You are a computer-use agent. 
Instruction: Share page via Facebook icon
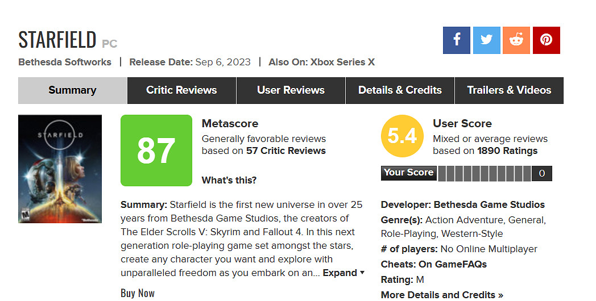pyautogui.click(x=457, y=40)
